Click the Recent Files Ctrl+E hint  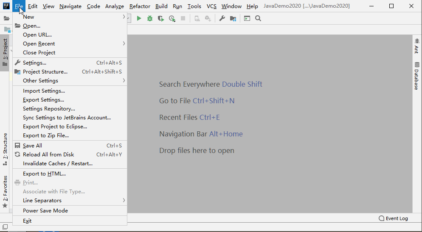(x=189, y=117)
